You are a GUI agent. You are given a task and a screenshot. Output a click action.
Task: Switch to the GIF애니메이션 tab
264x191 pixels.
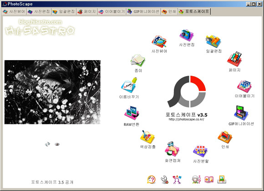(143, 12)
